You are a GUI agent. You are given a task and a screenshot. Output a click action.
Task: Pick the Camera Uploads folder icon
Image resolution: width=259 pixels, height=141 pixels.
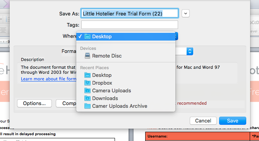pos(87,90)
